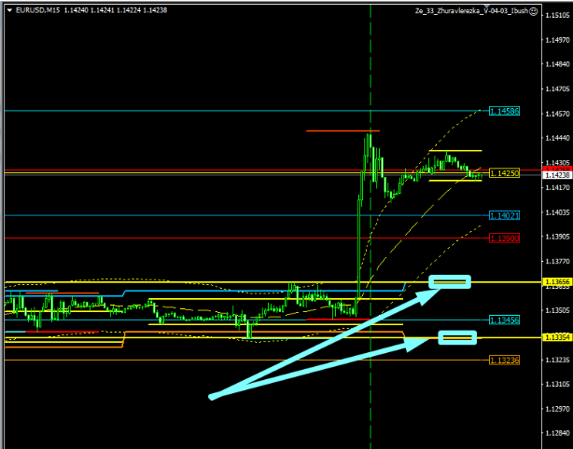
Task: Select the blue 1.14021 price level label
Action: point(504,215)
